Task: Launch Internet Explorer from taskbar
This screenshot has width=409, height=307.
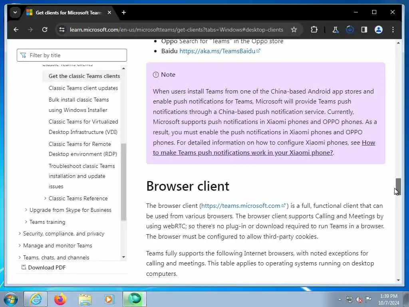Action: 36,299
